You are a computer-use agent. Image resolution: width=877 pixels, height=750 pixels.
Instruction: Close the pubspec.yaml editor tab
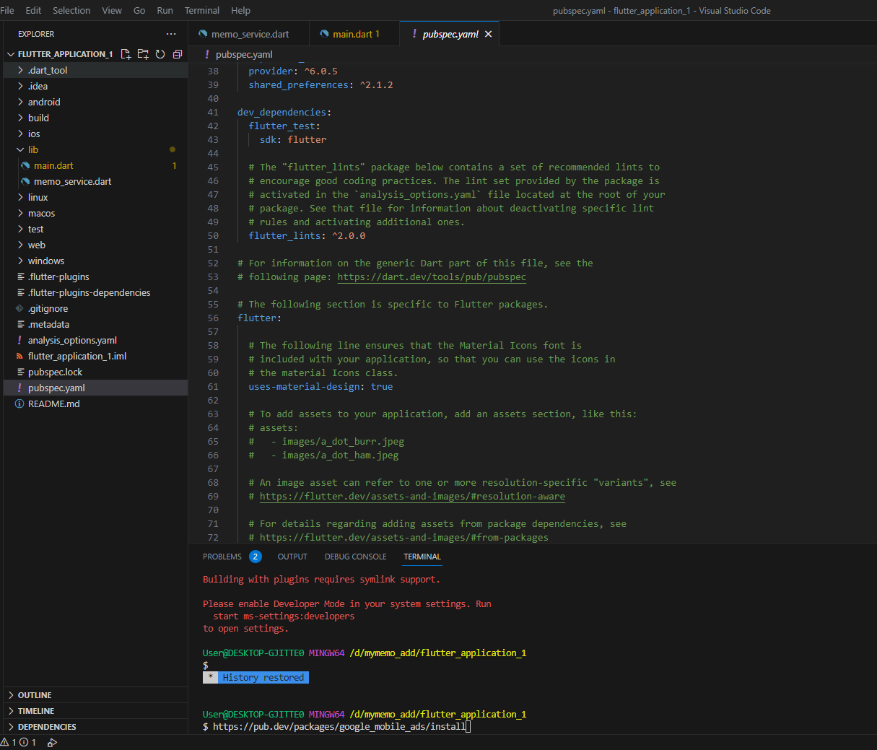489,34
